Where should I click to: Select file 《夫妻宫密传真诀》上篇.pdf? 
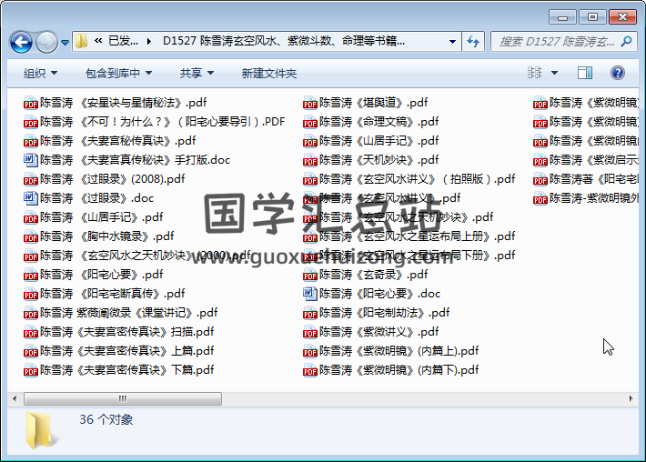coord(118,351)
